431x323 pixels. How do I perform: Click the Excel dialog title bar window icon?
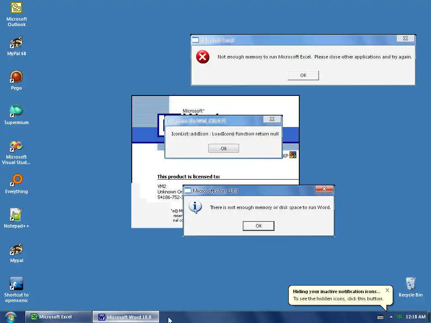click(x=195, y=40)
